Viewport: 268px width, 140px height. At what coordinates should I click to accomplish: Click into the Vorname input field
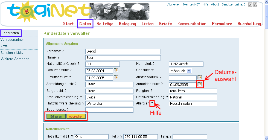coord(123,51)
